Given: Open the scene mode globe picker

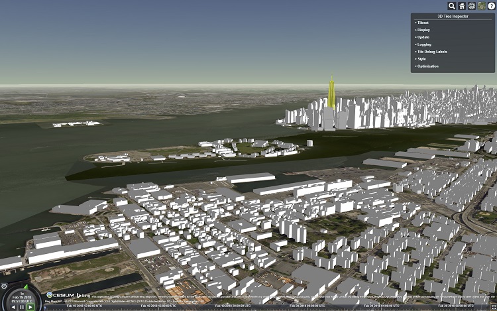Looking at the screenshot, I should click(472, 6).
